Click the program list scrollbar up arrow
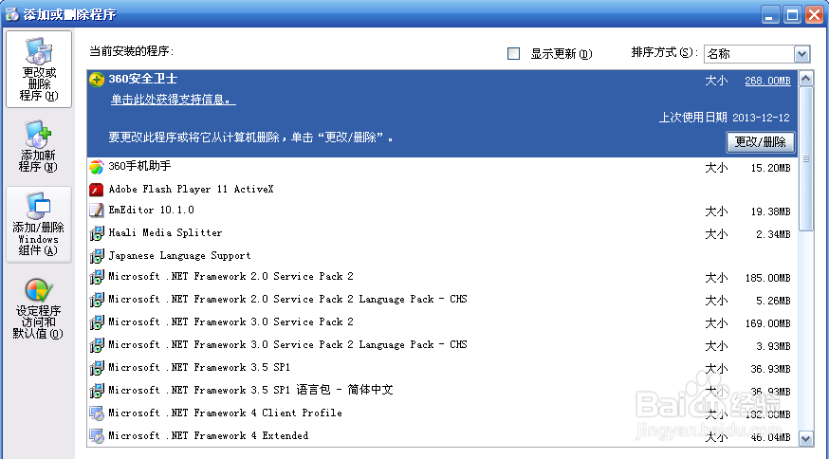 [805, 79]
